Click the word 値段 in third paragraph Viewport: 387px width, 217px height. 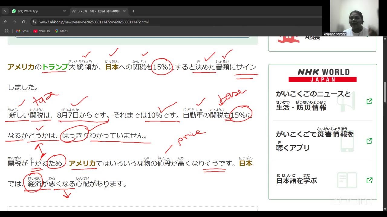point(164,164)
